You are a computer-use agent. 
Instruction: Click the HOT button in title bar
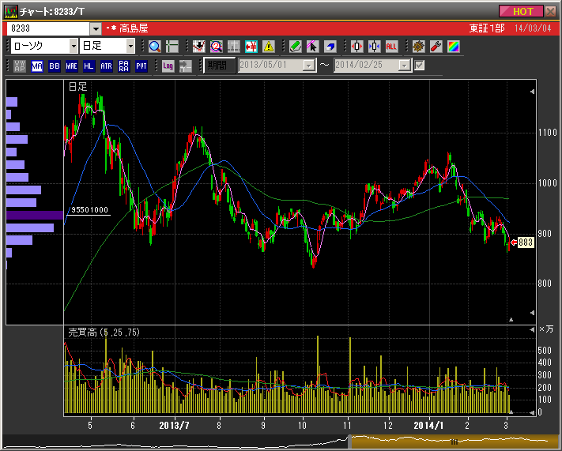(x=522, y=11)
